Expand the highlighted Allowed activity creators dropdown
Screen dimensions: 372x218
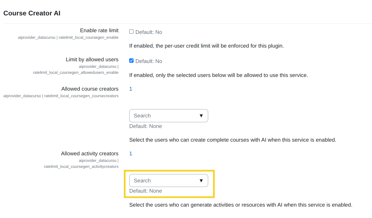coord(168,180)
